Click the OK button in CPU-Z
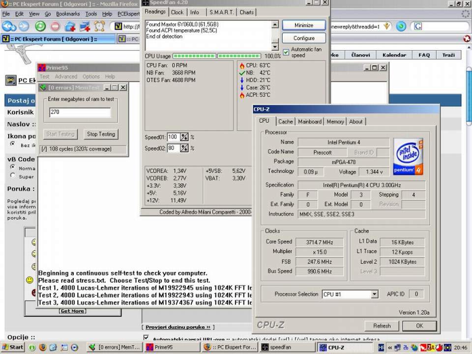 419,325
